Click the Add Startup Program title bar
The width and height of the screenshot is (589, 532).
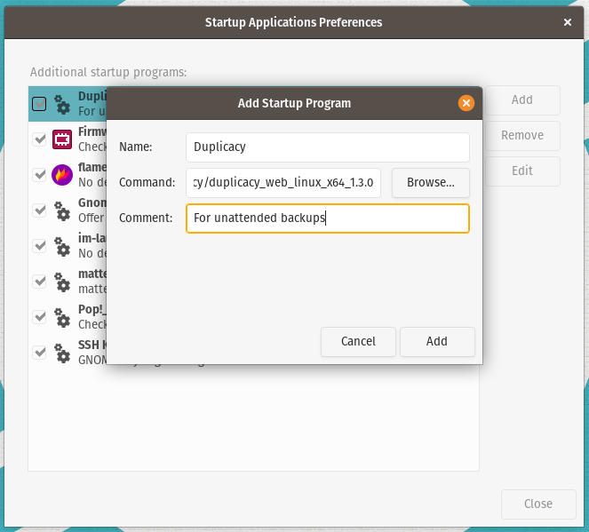click(x=294, y=103)
